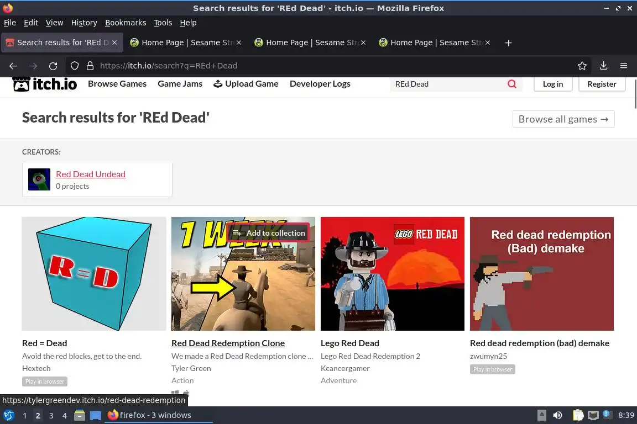Image resolution: width=637 pixels, height=424 pixels.
Task: Click the padlock site info icon
Action: tap(90, 66)
